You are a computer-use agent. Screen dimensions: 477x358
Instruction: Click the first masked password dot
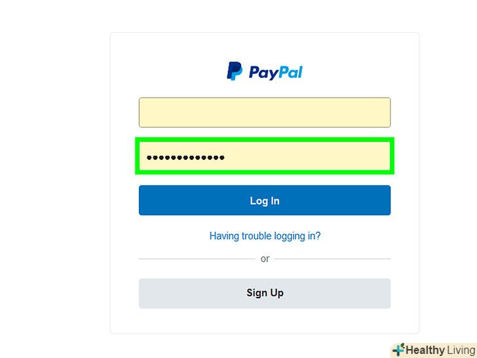tap(149, 157)
